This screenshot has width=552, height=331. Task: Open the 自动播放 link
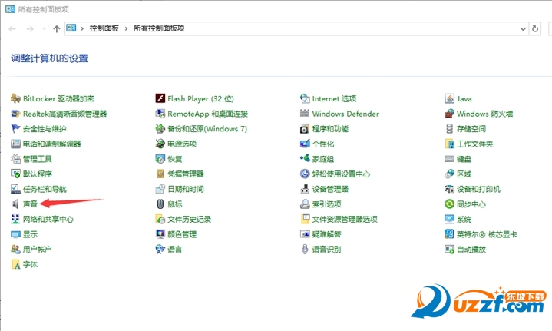[x=471, y=250]
